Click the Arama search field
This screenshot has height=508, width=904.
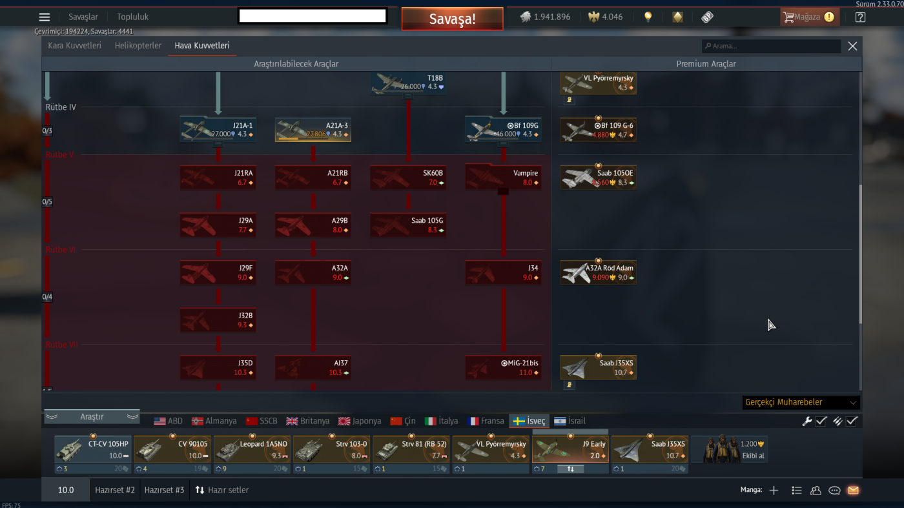click(772, 46)
